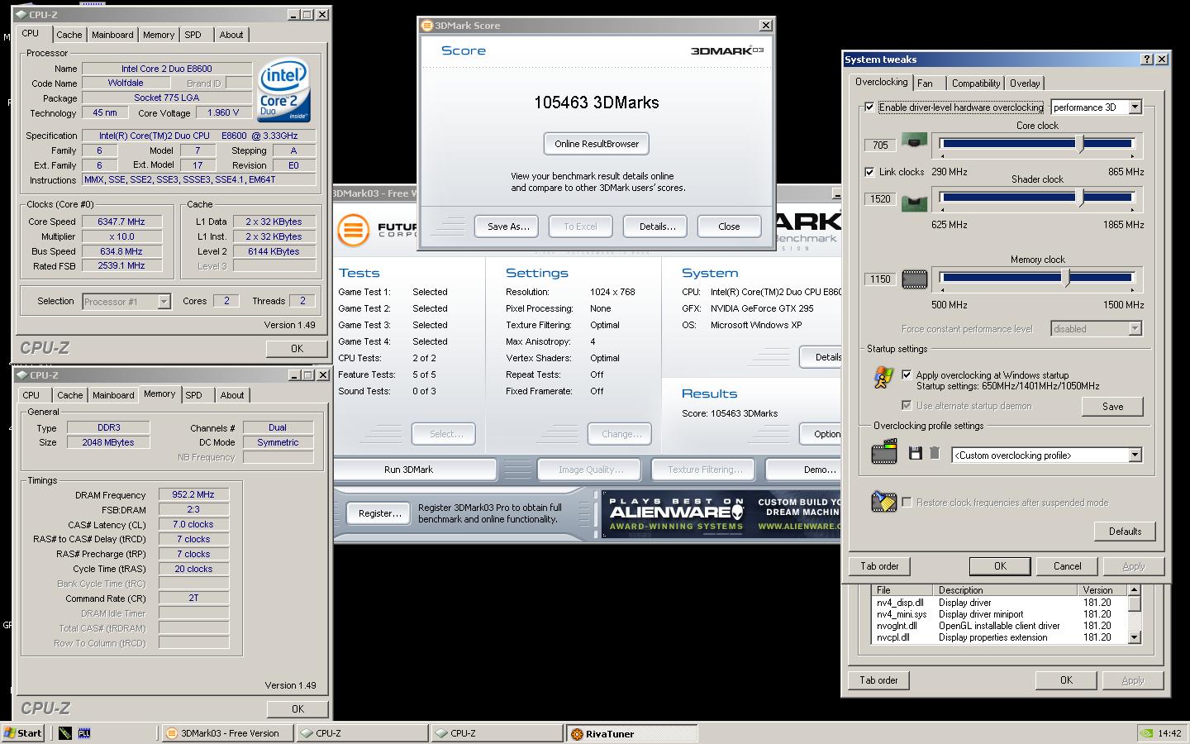Click Cancel in System tweaks dialog
This screenshot has height=744, width=1190.
coord(1067,566)
